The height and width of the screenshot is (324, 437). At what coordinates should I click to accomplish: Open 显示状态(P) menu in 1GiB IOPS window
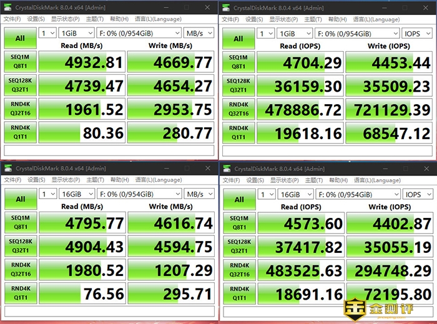[x=283, y=19]
